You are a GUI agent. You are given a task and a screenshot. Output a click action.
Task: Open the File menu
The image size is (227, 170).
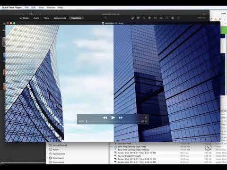[26, 8]
